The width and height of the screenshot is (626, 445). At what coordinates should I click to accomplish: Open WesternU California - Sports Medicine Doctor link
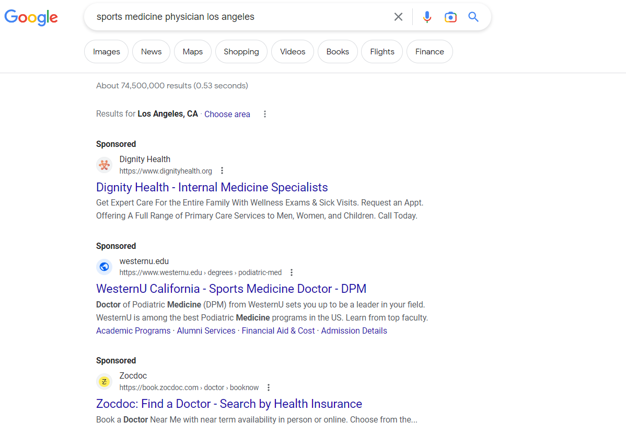(x=231, y=289)
